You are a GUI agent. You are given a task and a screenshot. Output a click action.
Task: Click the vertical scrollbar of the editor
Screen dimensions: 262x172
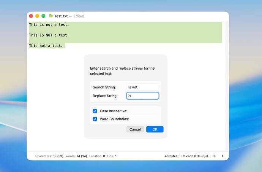227,85
